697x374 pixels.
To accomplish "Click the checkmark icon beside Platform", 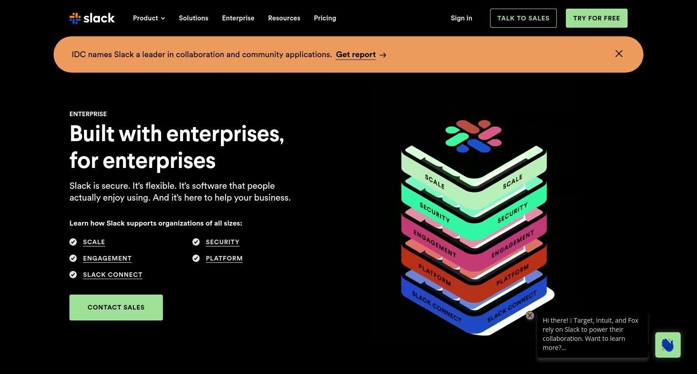I will 196,258.
